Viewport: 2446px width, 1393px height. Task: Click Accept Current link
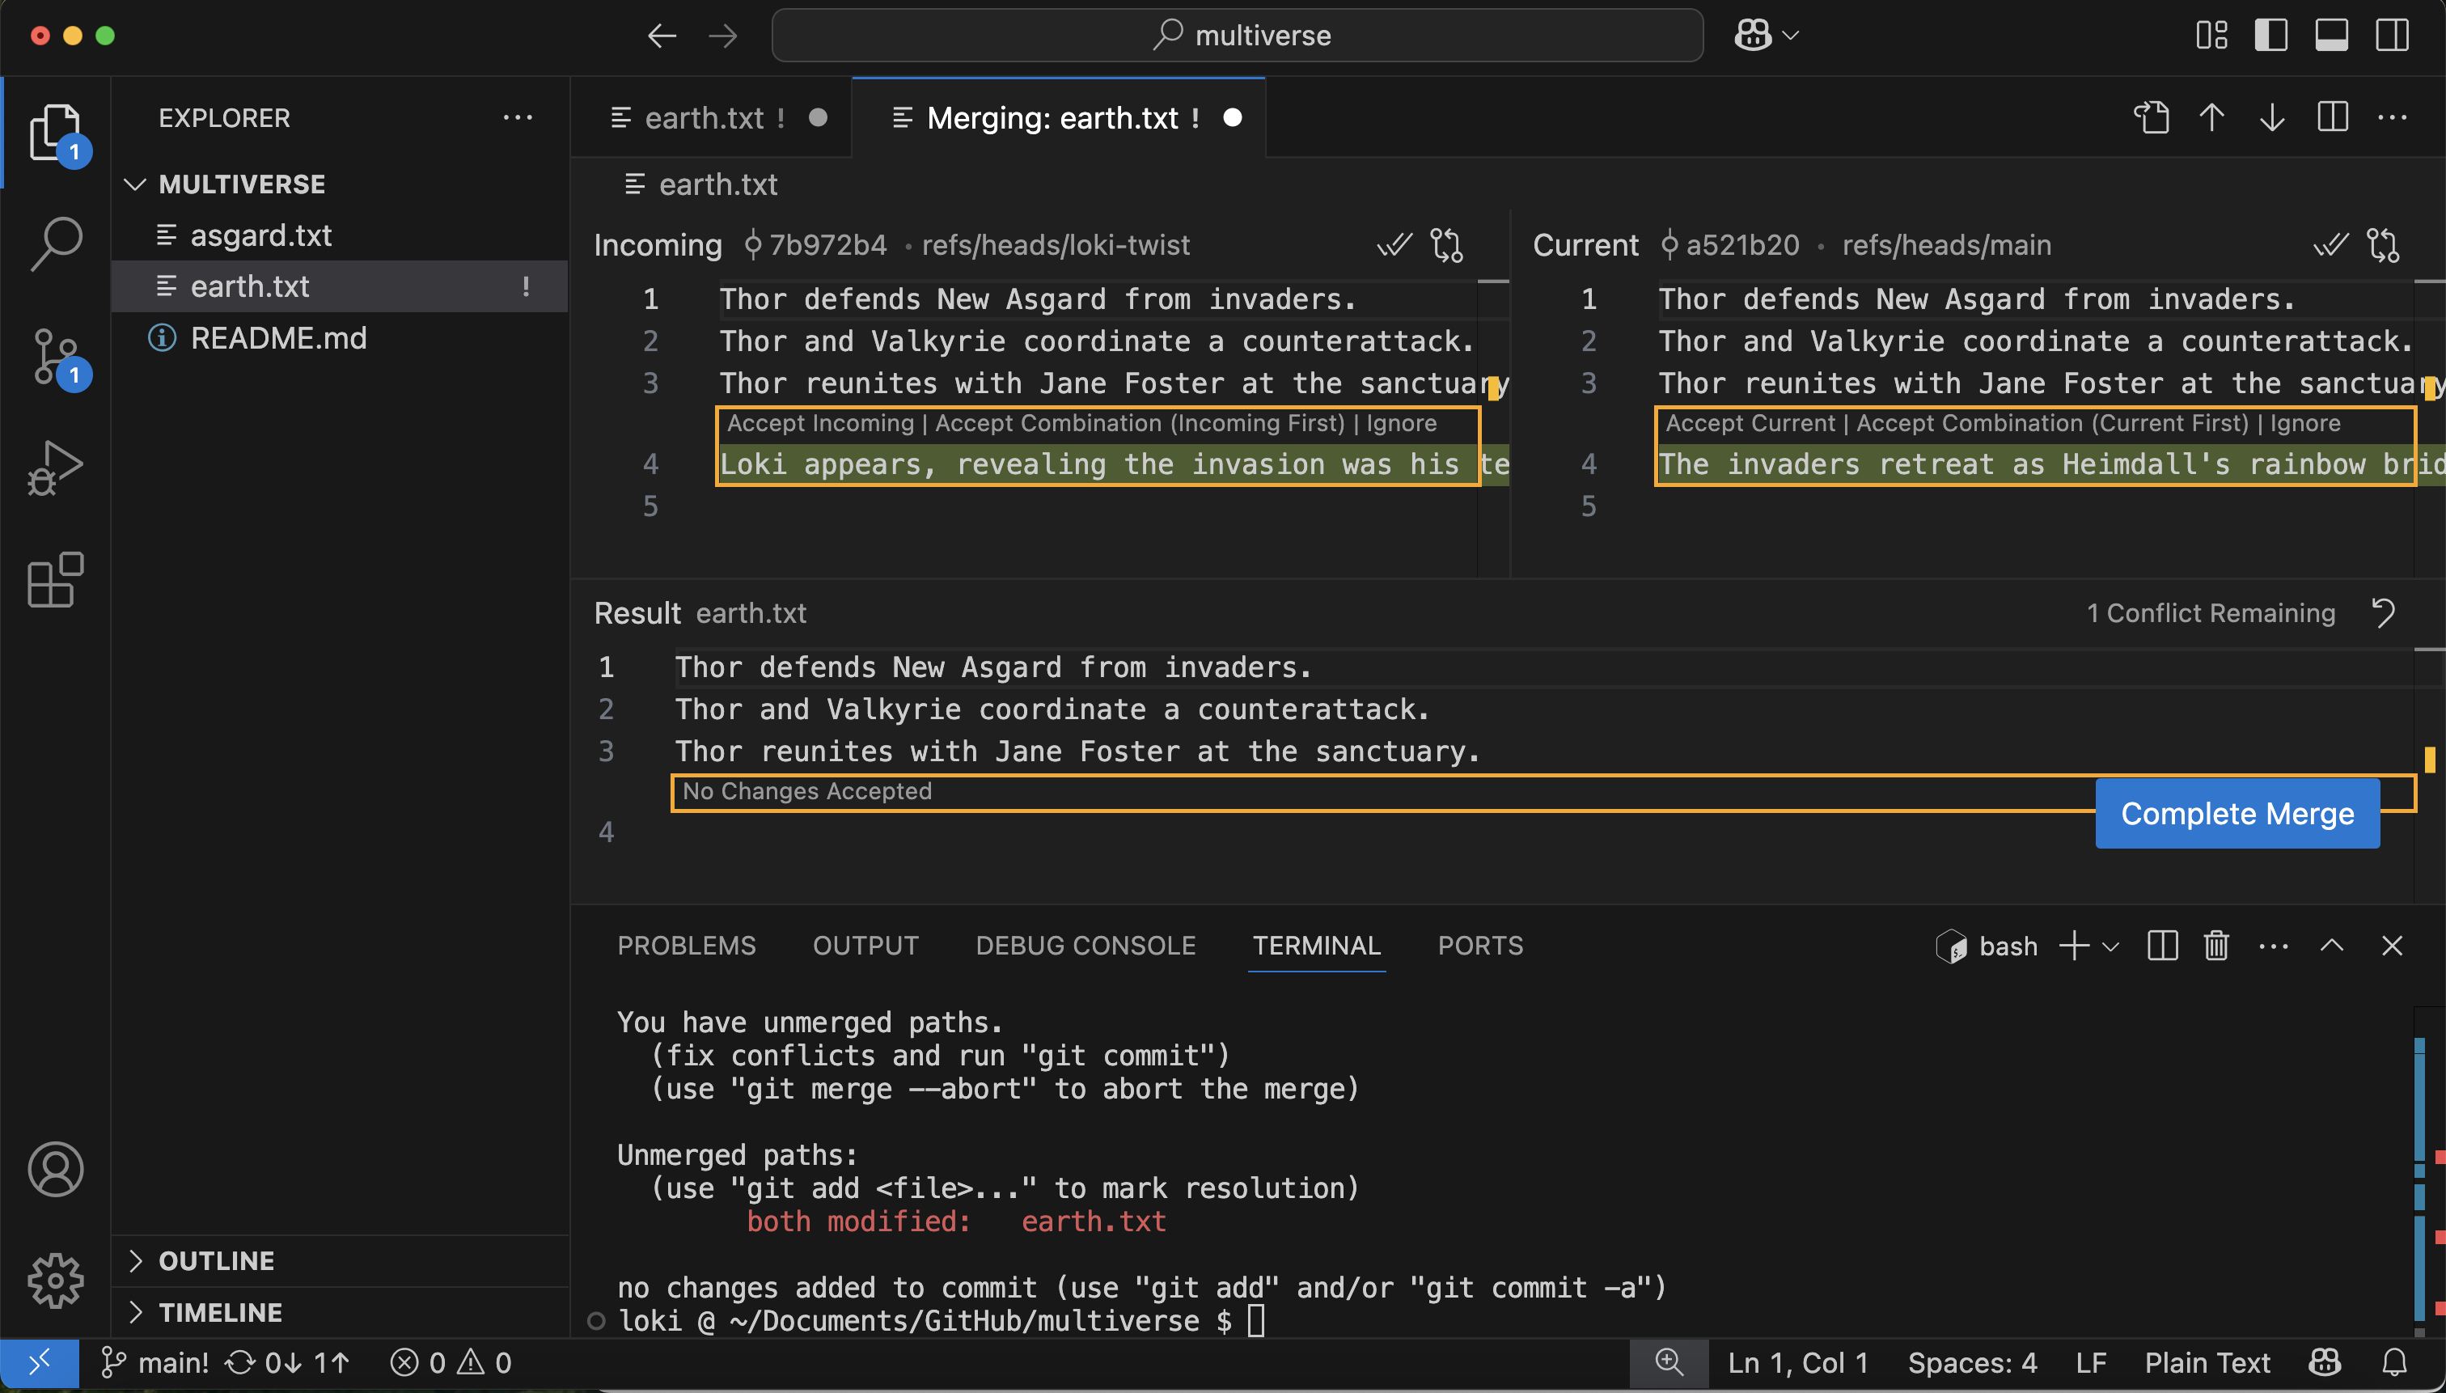pos(1750,423)
